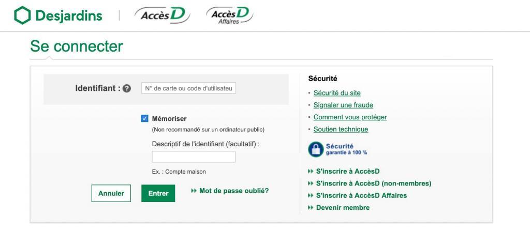Cancel login with the Annuler button
The height and width of the screenshot is (232, 530).
point(111,193)
